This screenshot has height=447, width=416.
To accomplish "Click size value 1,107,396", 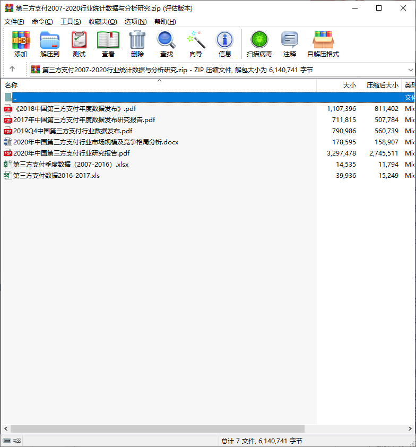I will tap(341, 109).
